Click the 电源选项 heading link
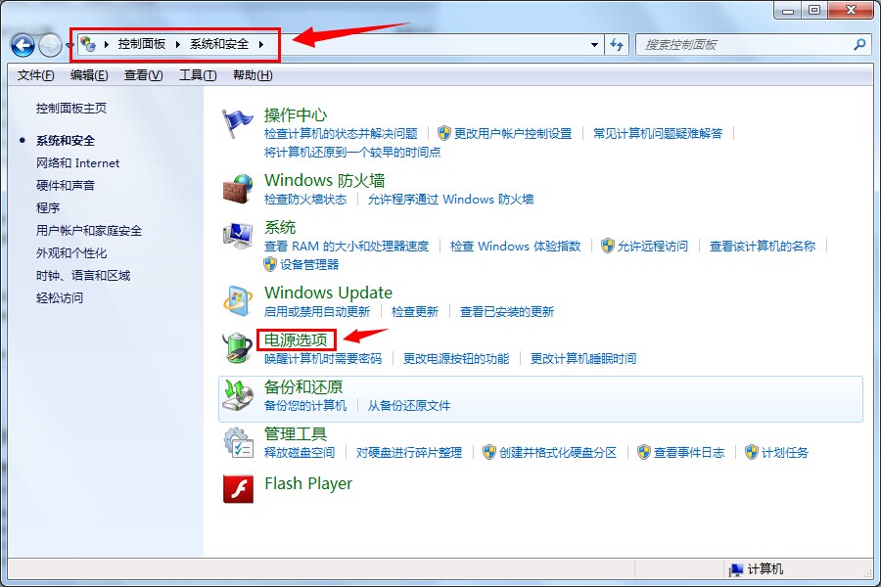 pos(296,339)
